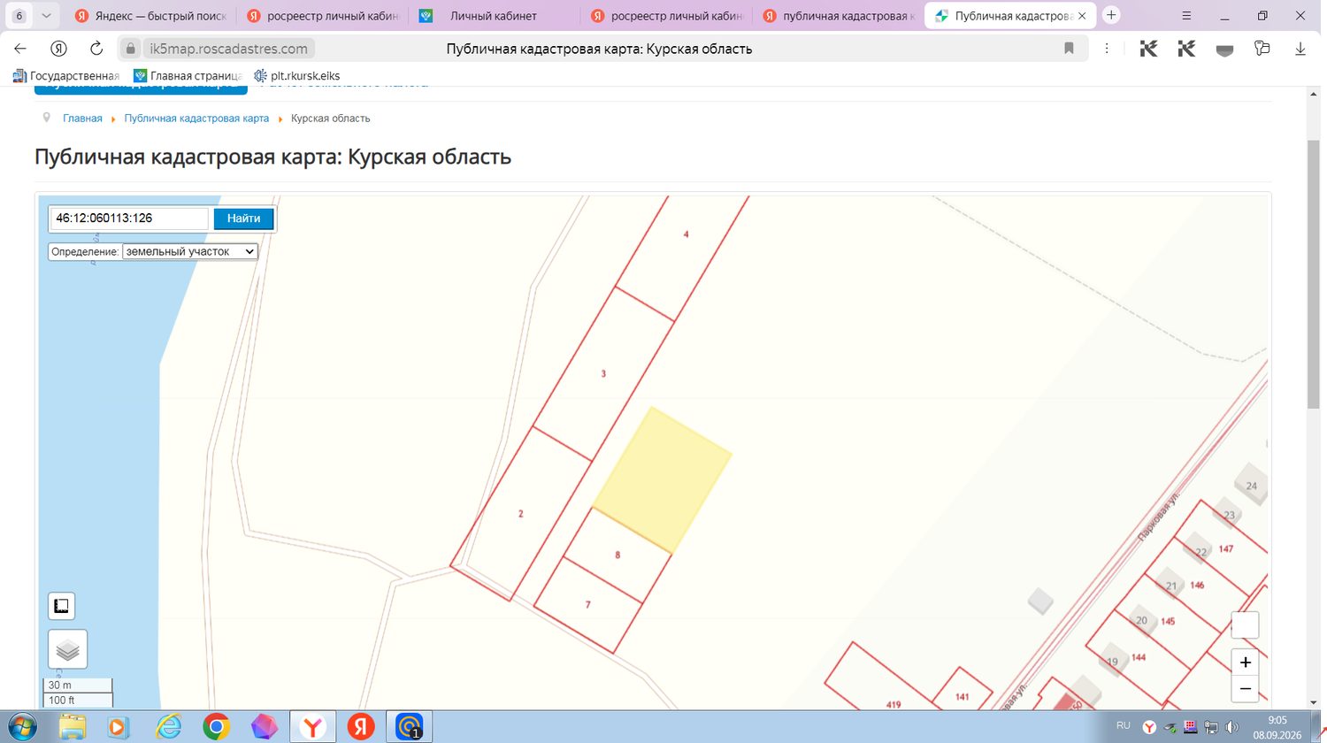Expand the tab groups chevron
The height and width of the screenshot is (743, 1327).
(x=46, y=16)
